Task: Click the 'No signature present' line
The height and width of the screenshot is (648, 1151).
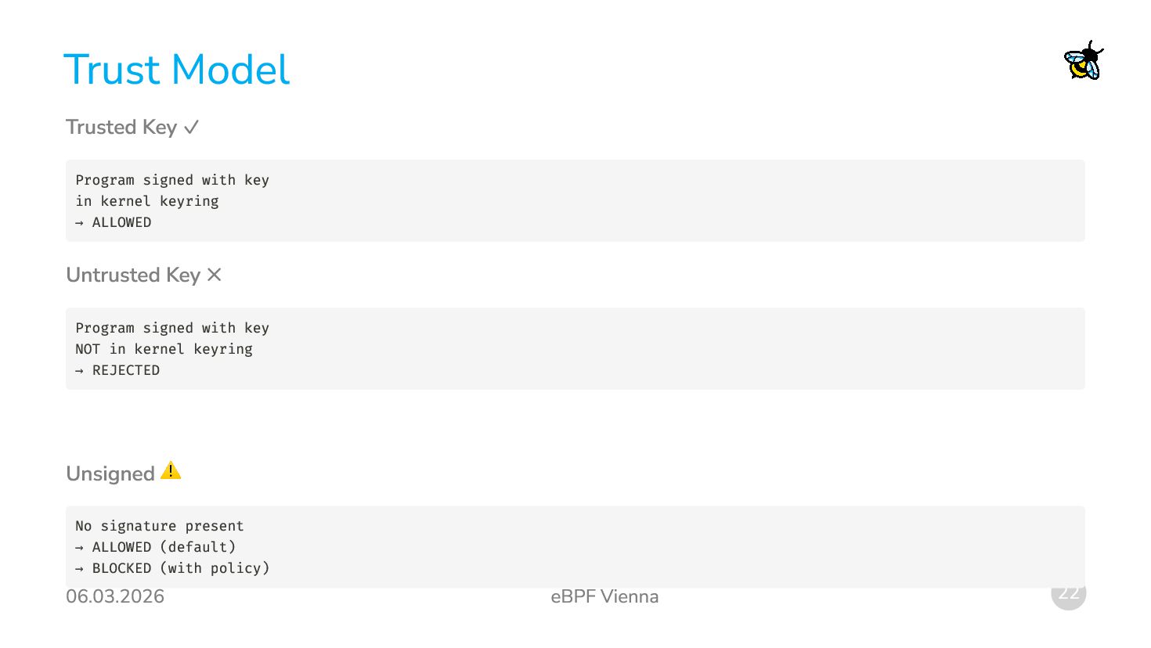Action: tap(160, 526)
